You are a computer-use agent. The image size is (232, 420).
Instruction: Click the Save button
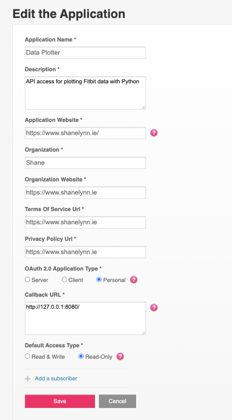60,401
